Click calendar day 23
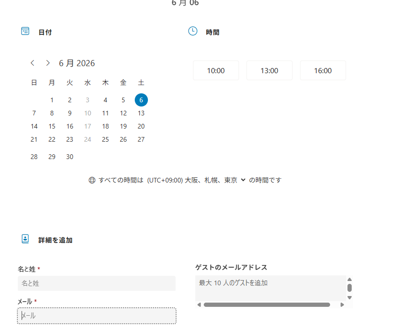 click(70, 139)
